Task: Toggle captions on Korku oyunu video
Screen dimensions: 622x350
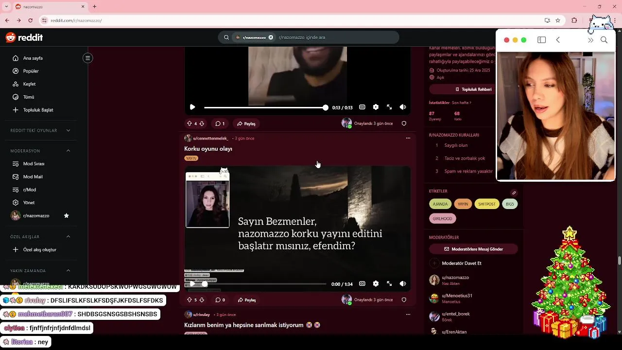Action: click(x=362, y=284)
